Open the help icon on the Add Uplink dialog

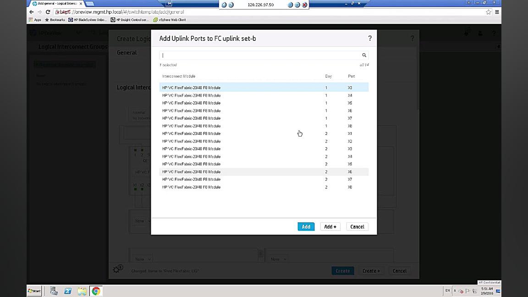click(x=370, y=38)
